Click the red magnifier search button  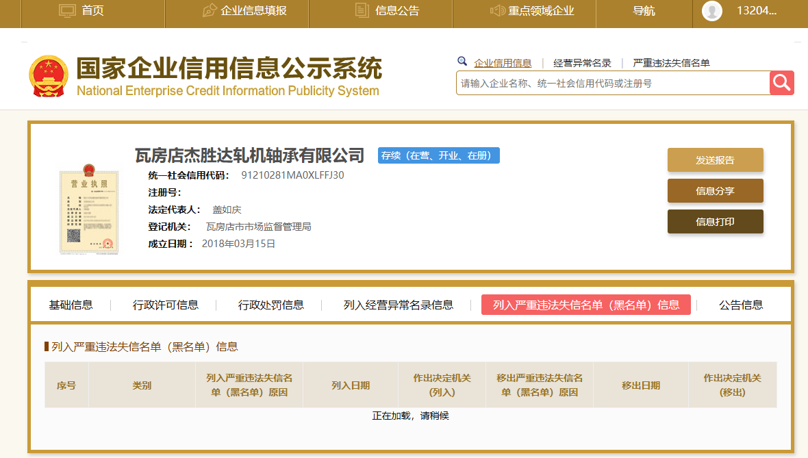point(781,83)
